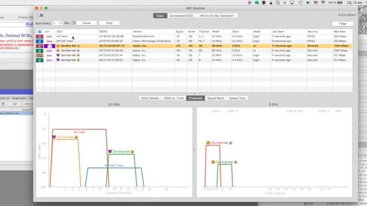Open the SSID Details tab

pos(150,98)
